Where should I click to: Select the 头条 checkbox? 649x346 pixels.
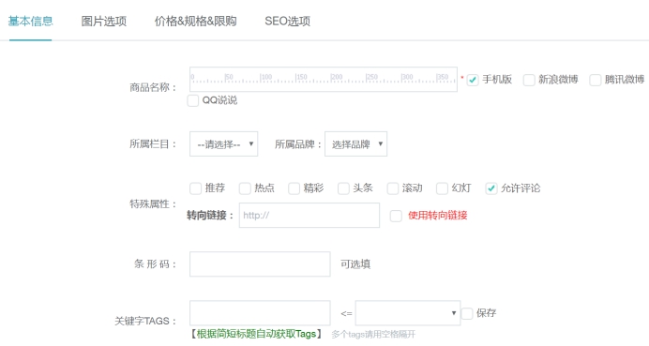tap(343, 188)
